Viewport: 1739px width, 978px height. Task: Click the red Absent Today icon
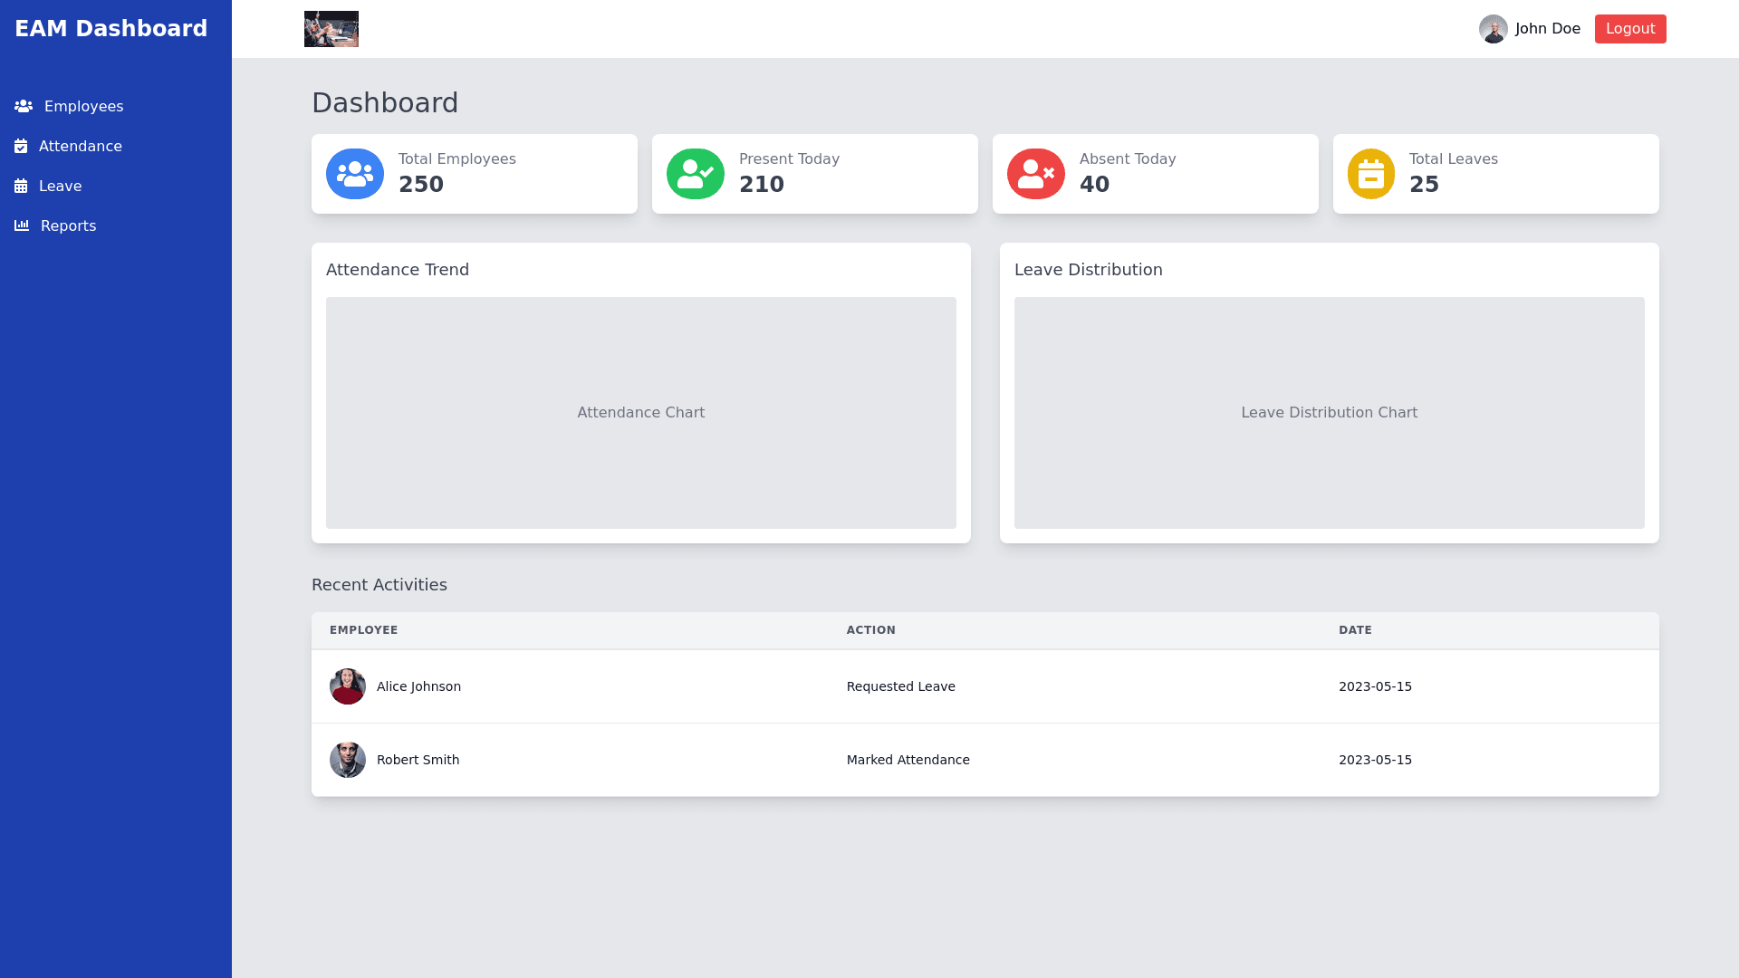click(x=1036, y=174)
